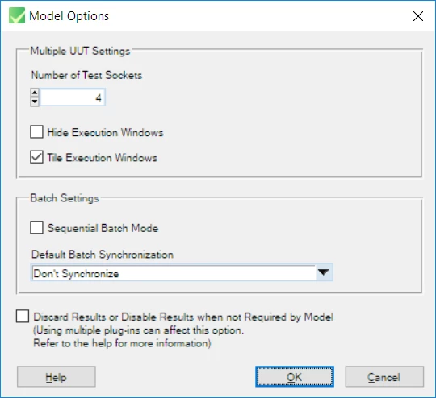Click the Hide Execution Windows label text
Screen dimensions: 436x398
(x=106, y=132)
